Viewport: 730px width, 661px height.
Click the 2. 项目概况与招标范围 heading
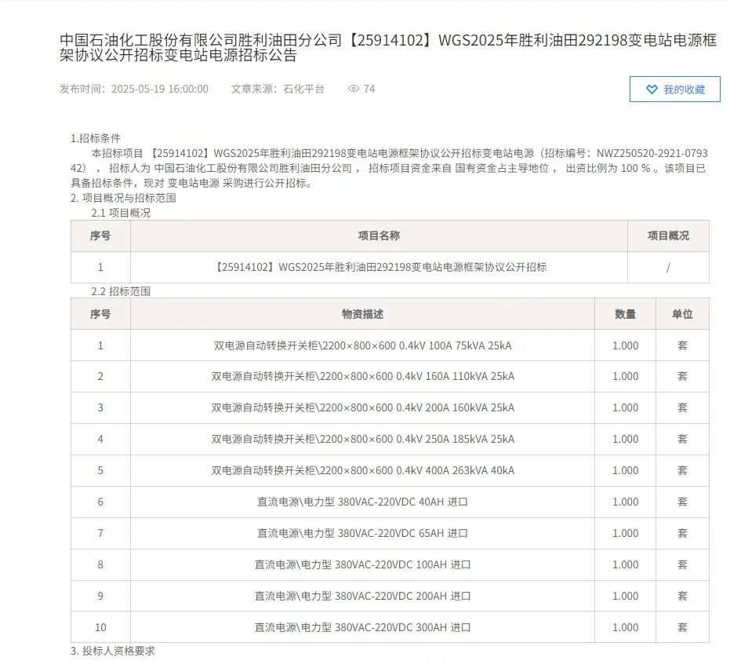[x=123, y=198]
